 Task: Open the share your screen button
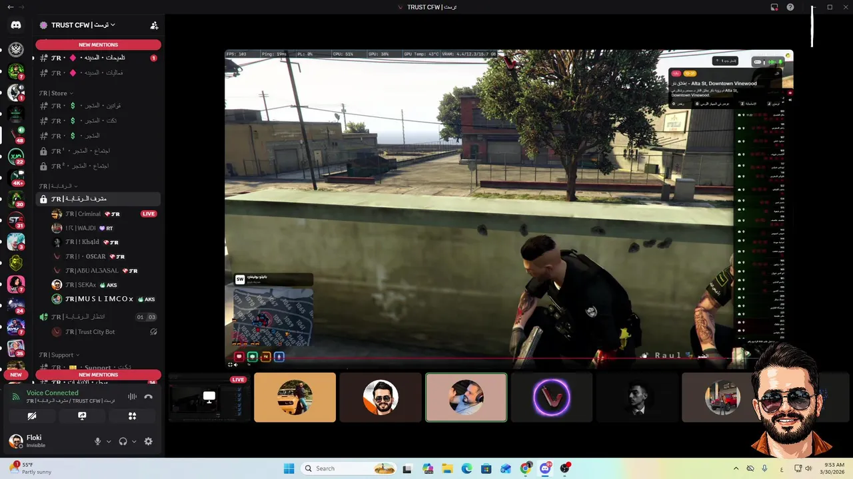tap(82, 416)
